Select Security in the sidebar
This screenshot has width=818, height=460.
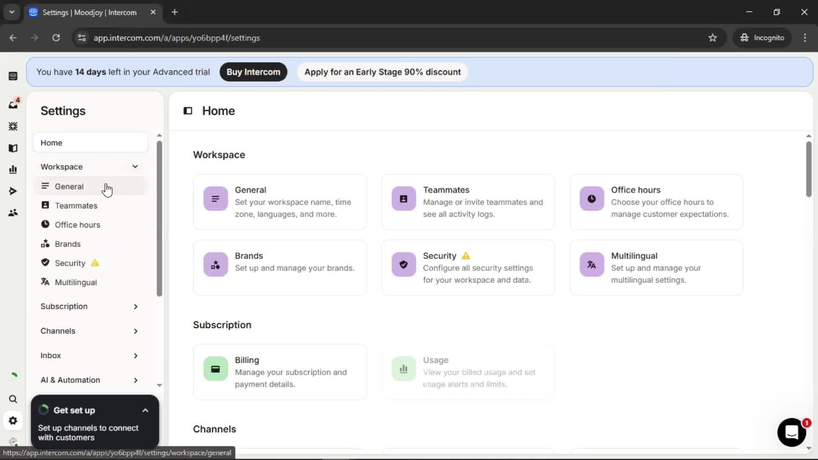tap(90, 263)
